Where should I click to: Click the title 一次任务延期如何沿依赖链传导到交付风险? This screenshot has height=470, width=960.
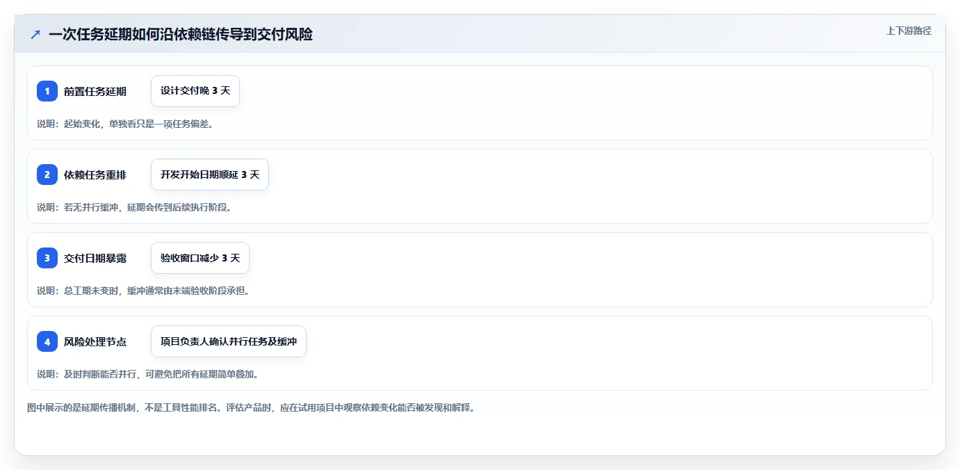pos(181,35)
